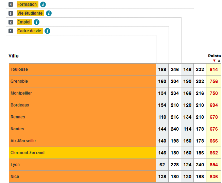Sort points ascending with black arrow
Viewport: 222px width, 183px height.
(219, 61)
